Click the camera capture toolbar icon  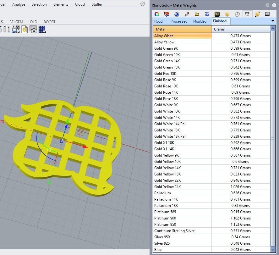[33, 29]
